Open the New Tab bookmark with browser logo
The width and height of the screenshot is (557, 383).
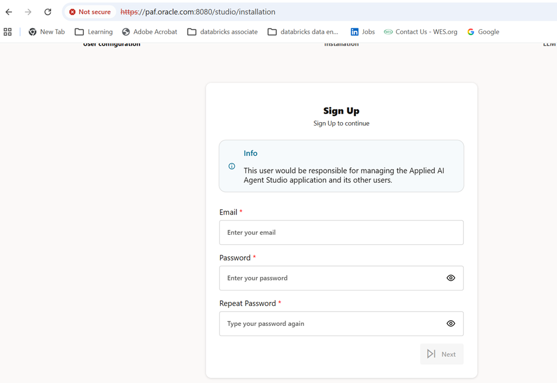click(x=46, y=31)
